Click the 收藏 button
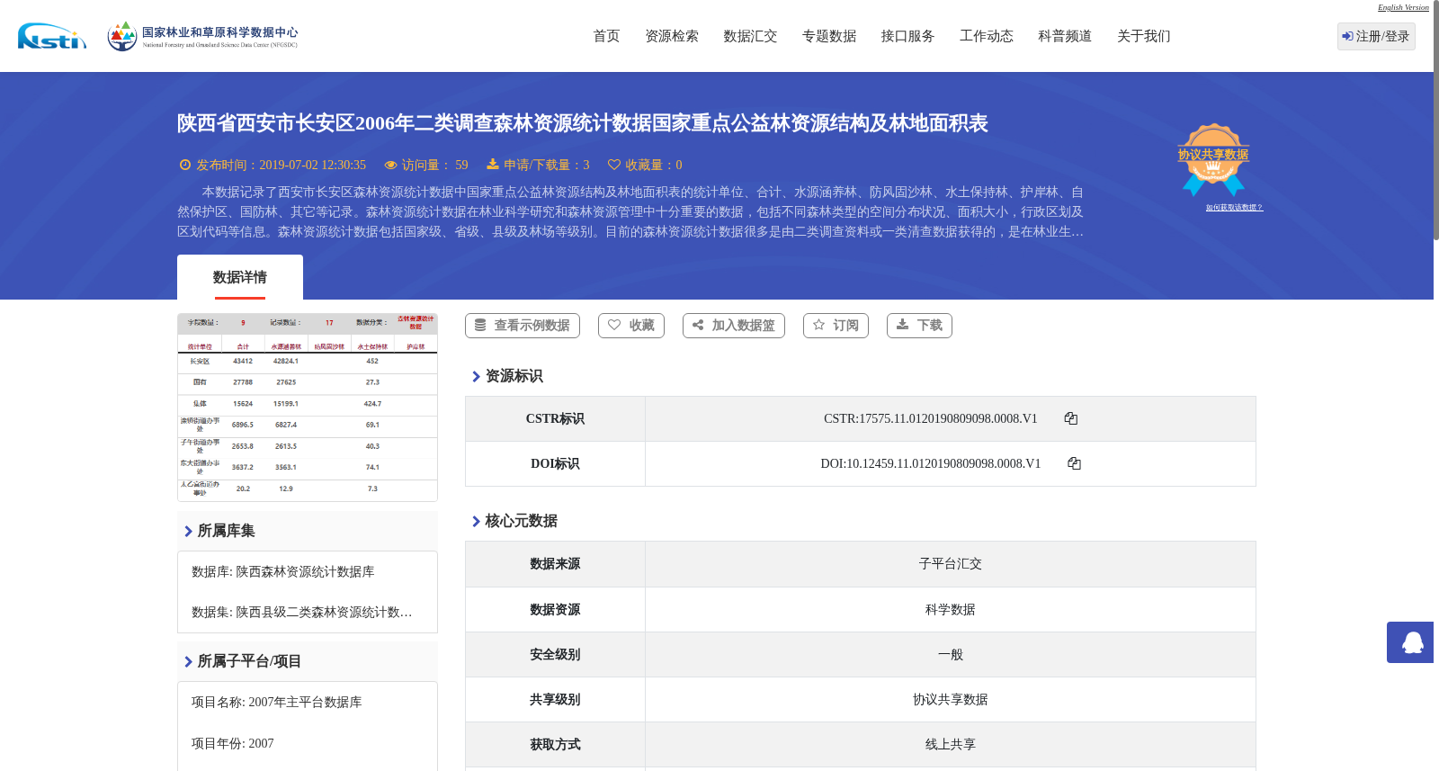 631,326
